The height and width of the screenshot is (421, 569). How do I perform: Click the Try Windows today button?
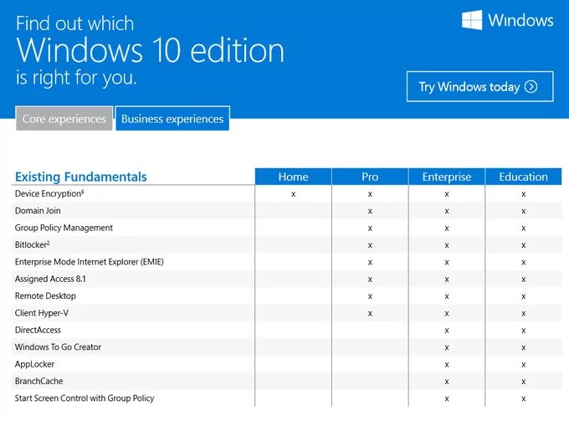[x=479, y=86]
